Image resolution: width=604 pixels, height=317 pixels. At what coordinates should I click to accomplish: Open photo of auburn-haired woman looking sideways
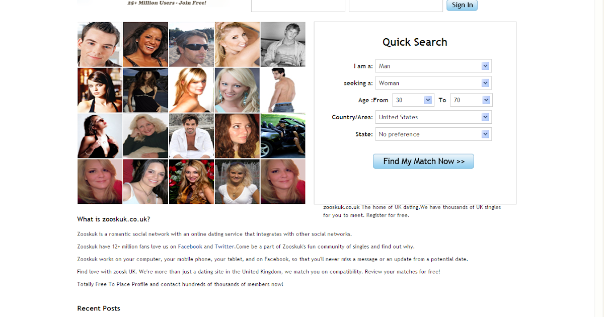point(237,136)
